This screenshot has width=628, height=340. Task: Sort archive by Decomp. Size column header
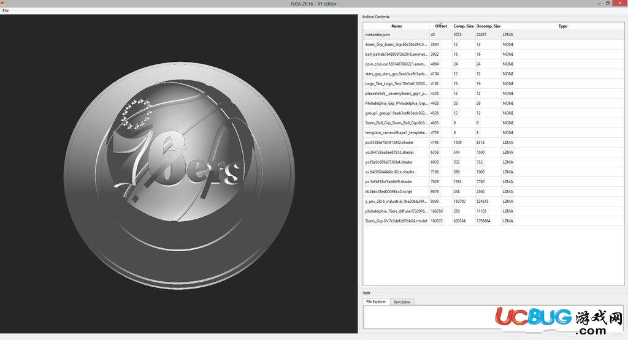[488, 26]
